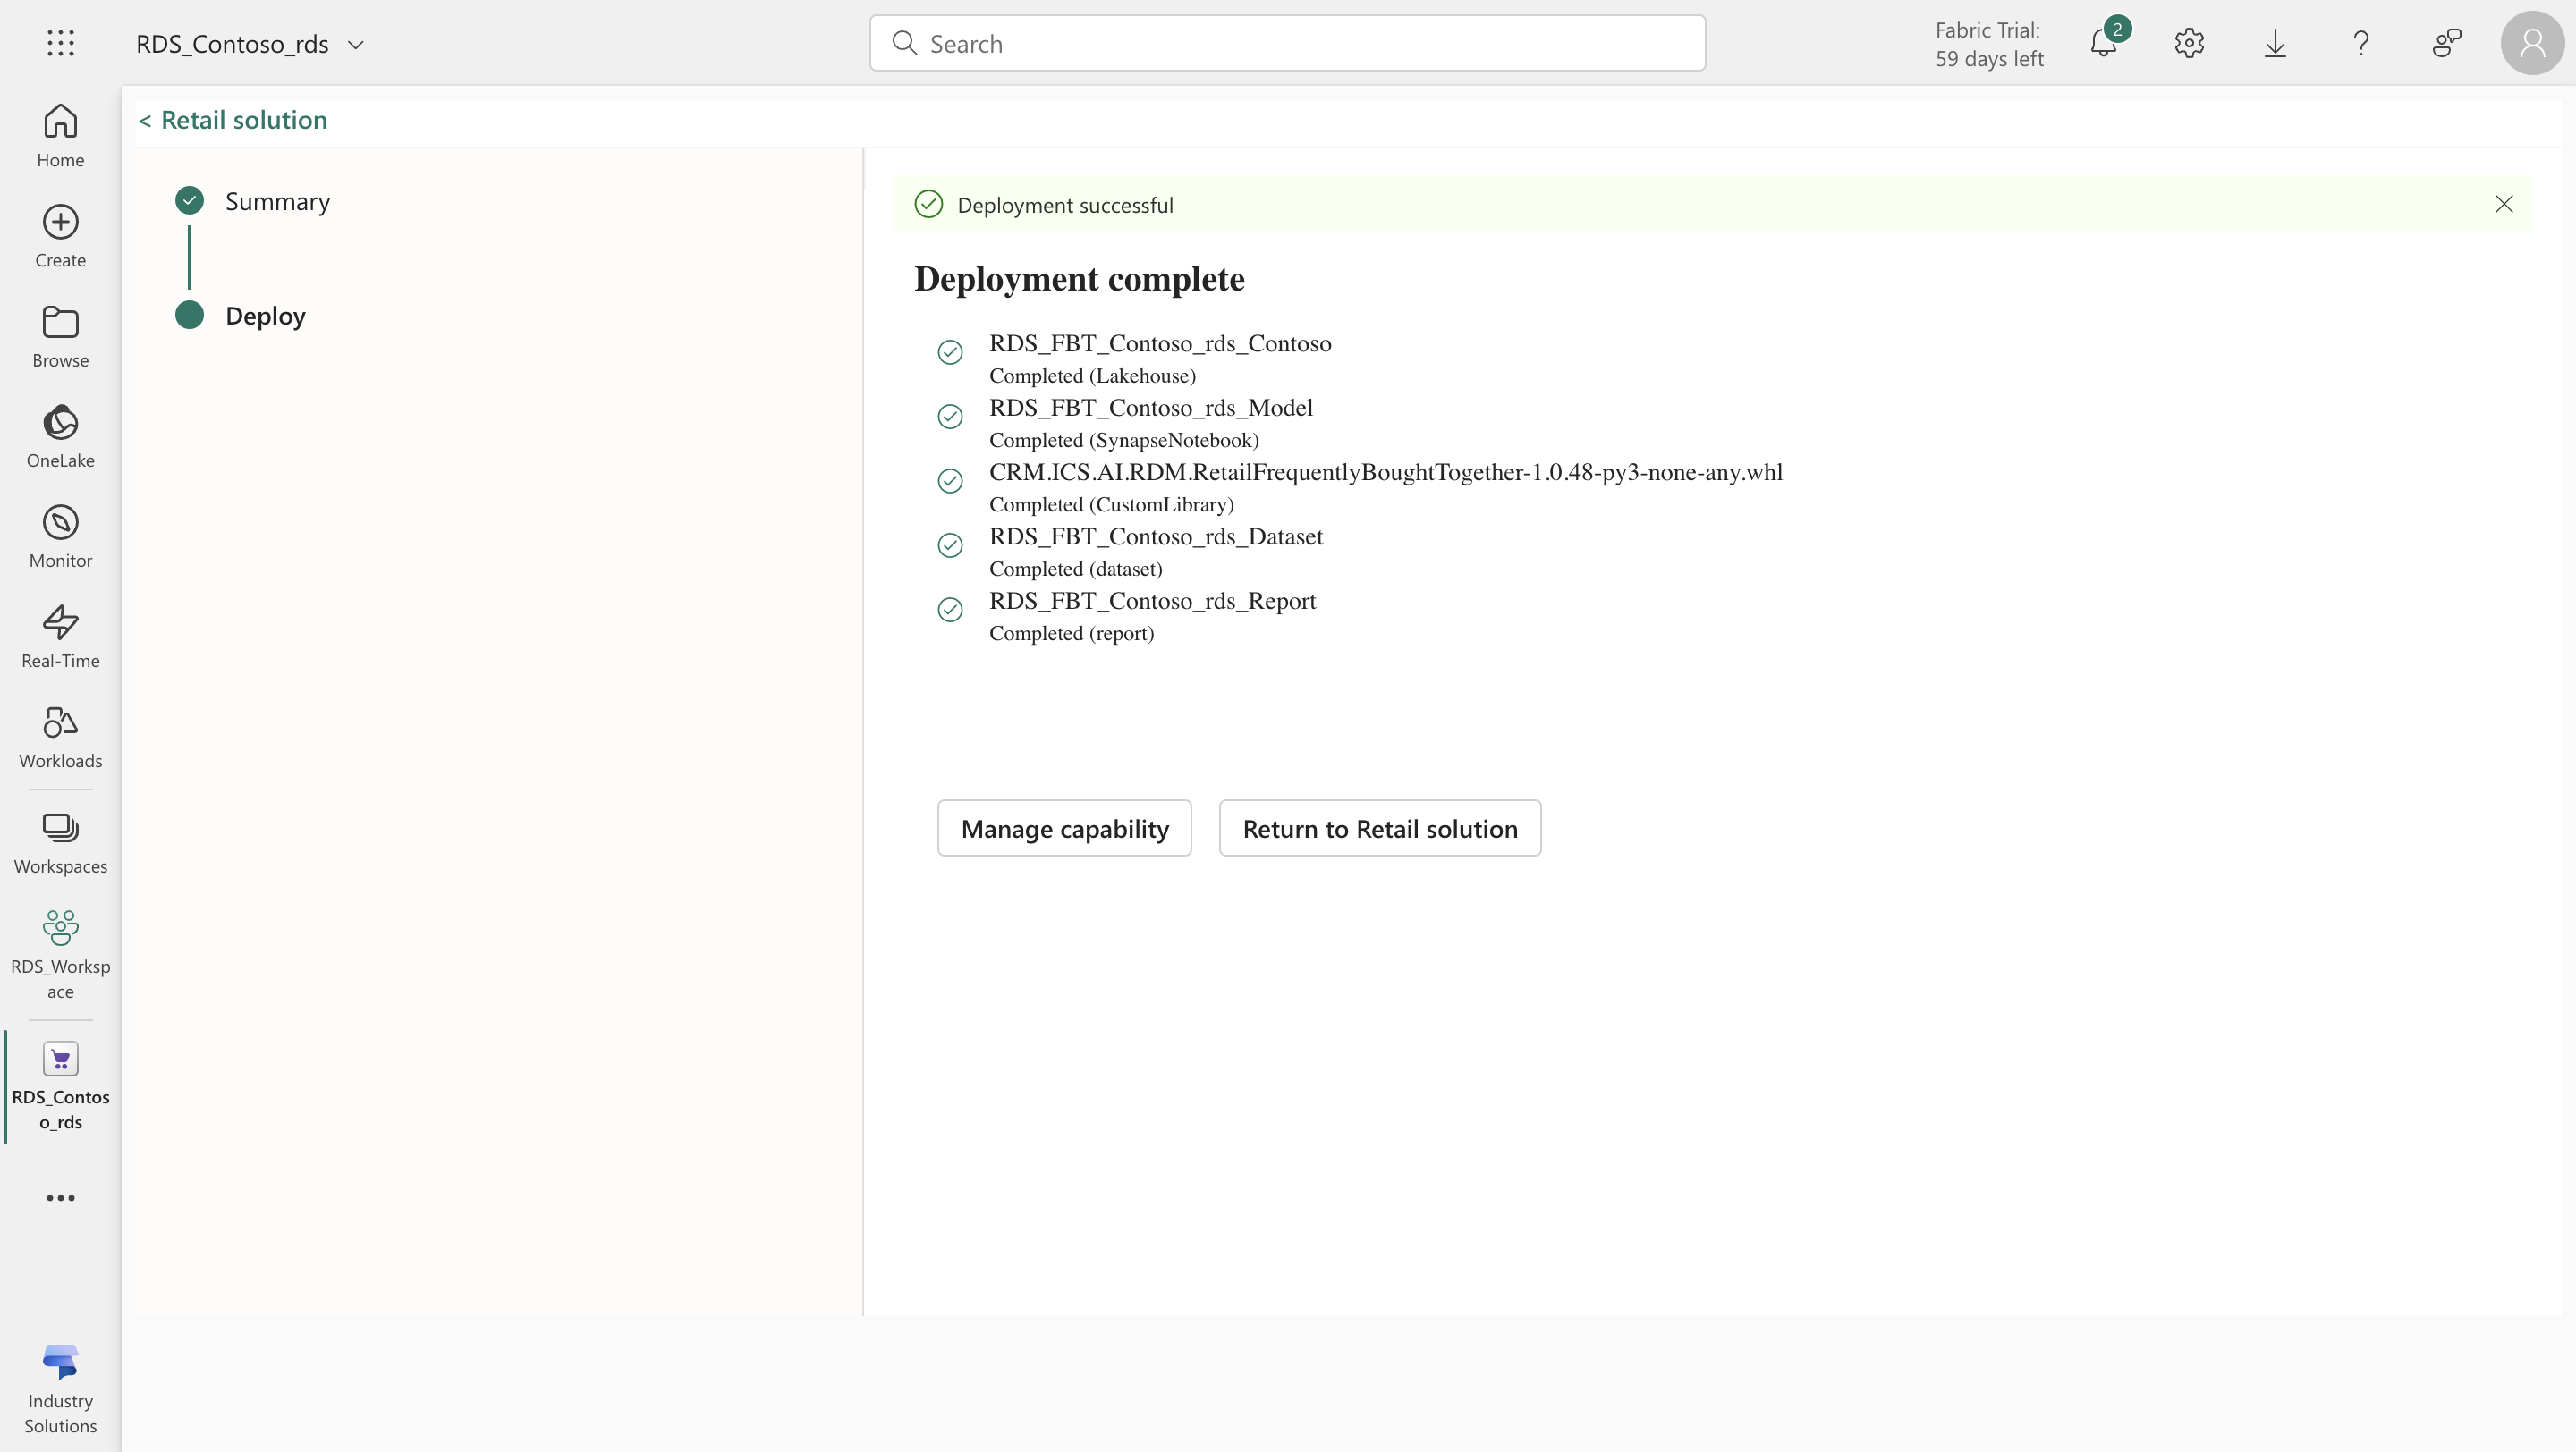Click the Completed (report) status text
Viewport: 2576px width, 1452px height.
[1071, 634]
